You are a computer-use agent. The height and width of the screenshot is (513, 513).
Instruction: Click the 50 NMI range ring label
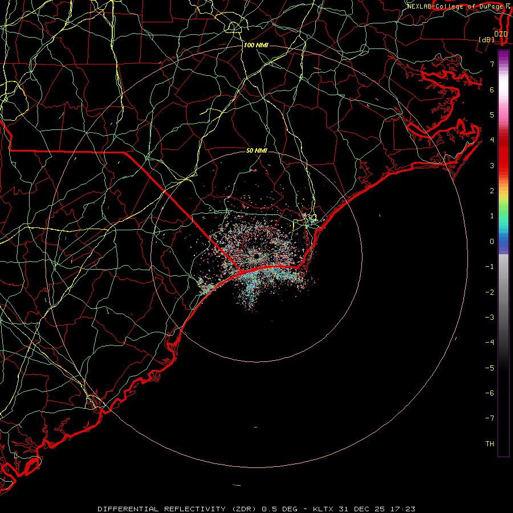pos(256,150)
